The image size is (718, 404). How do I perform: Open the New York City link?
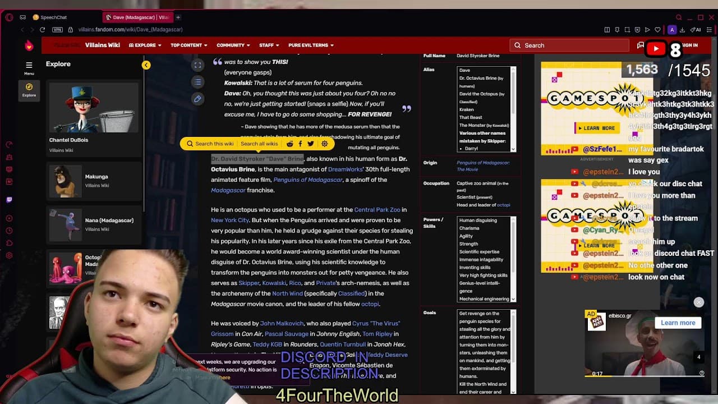(230, 221)
